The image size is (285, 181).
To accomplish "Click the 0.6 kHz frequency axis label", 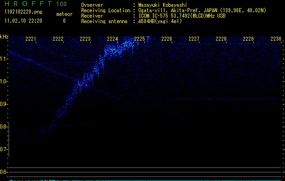I will [x=4, y=172].
